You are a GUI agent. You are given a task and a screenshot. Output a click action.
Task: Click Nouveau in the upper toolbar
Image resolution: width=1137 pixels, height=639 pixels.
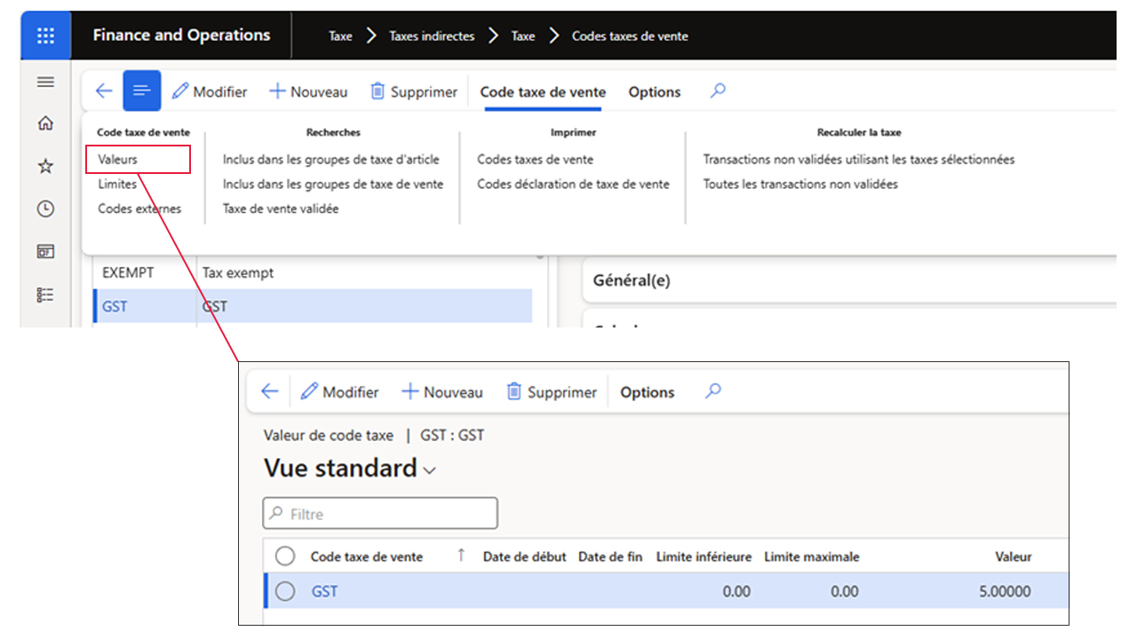308,91
